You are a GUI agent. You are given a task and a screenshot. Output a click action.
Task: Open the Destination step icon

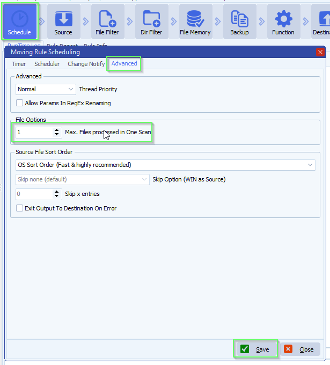(321, 21)
